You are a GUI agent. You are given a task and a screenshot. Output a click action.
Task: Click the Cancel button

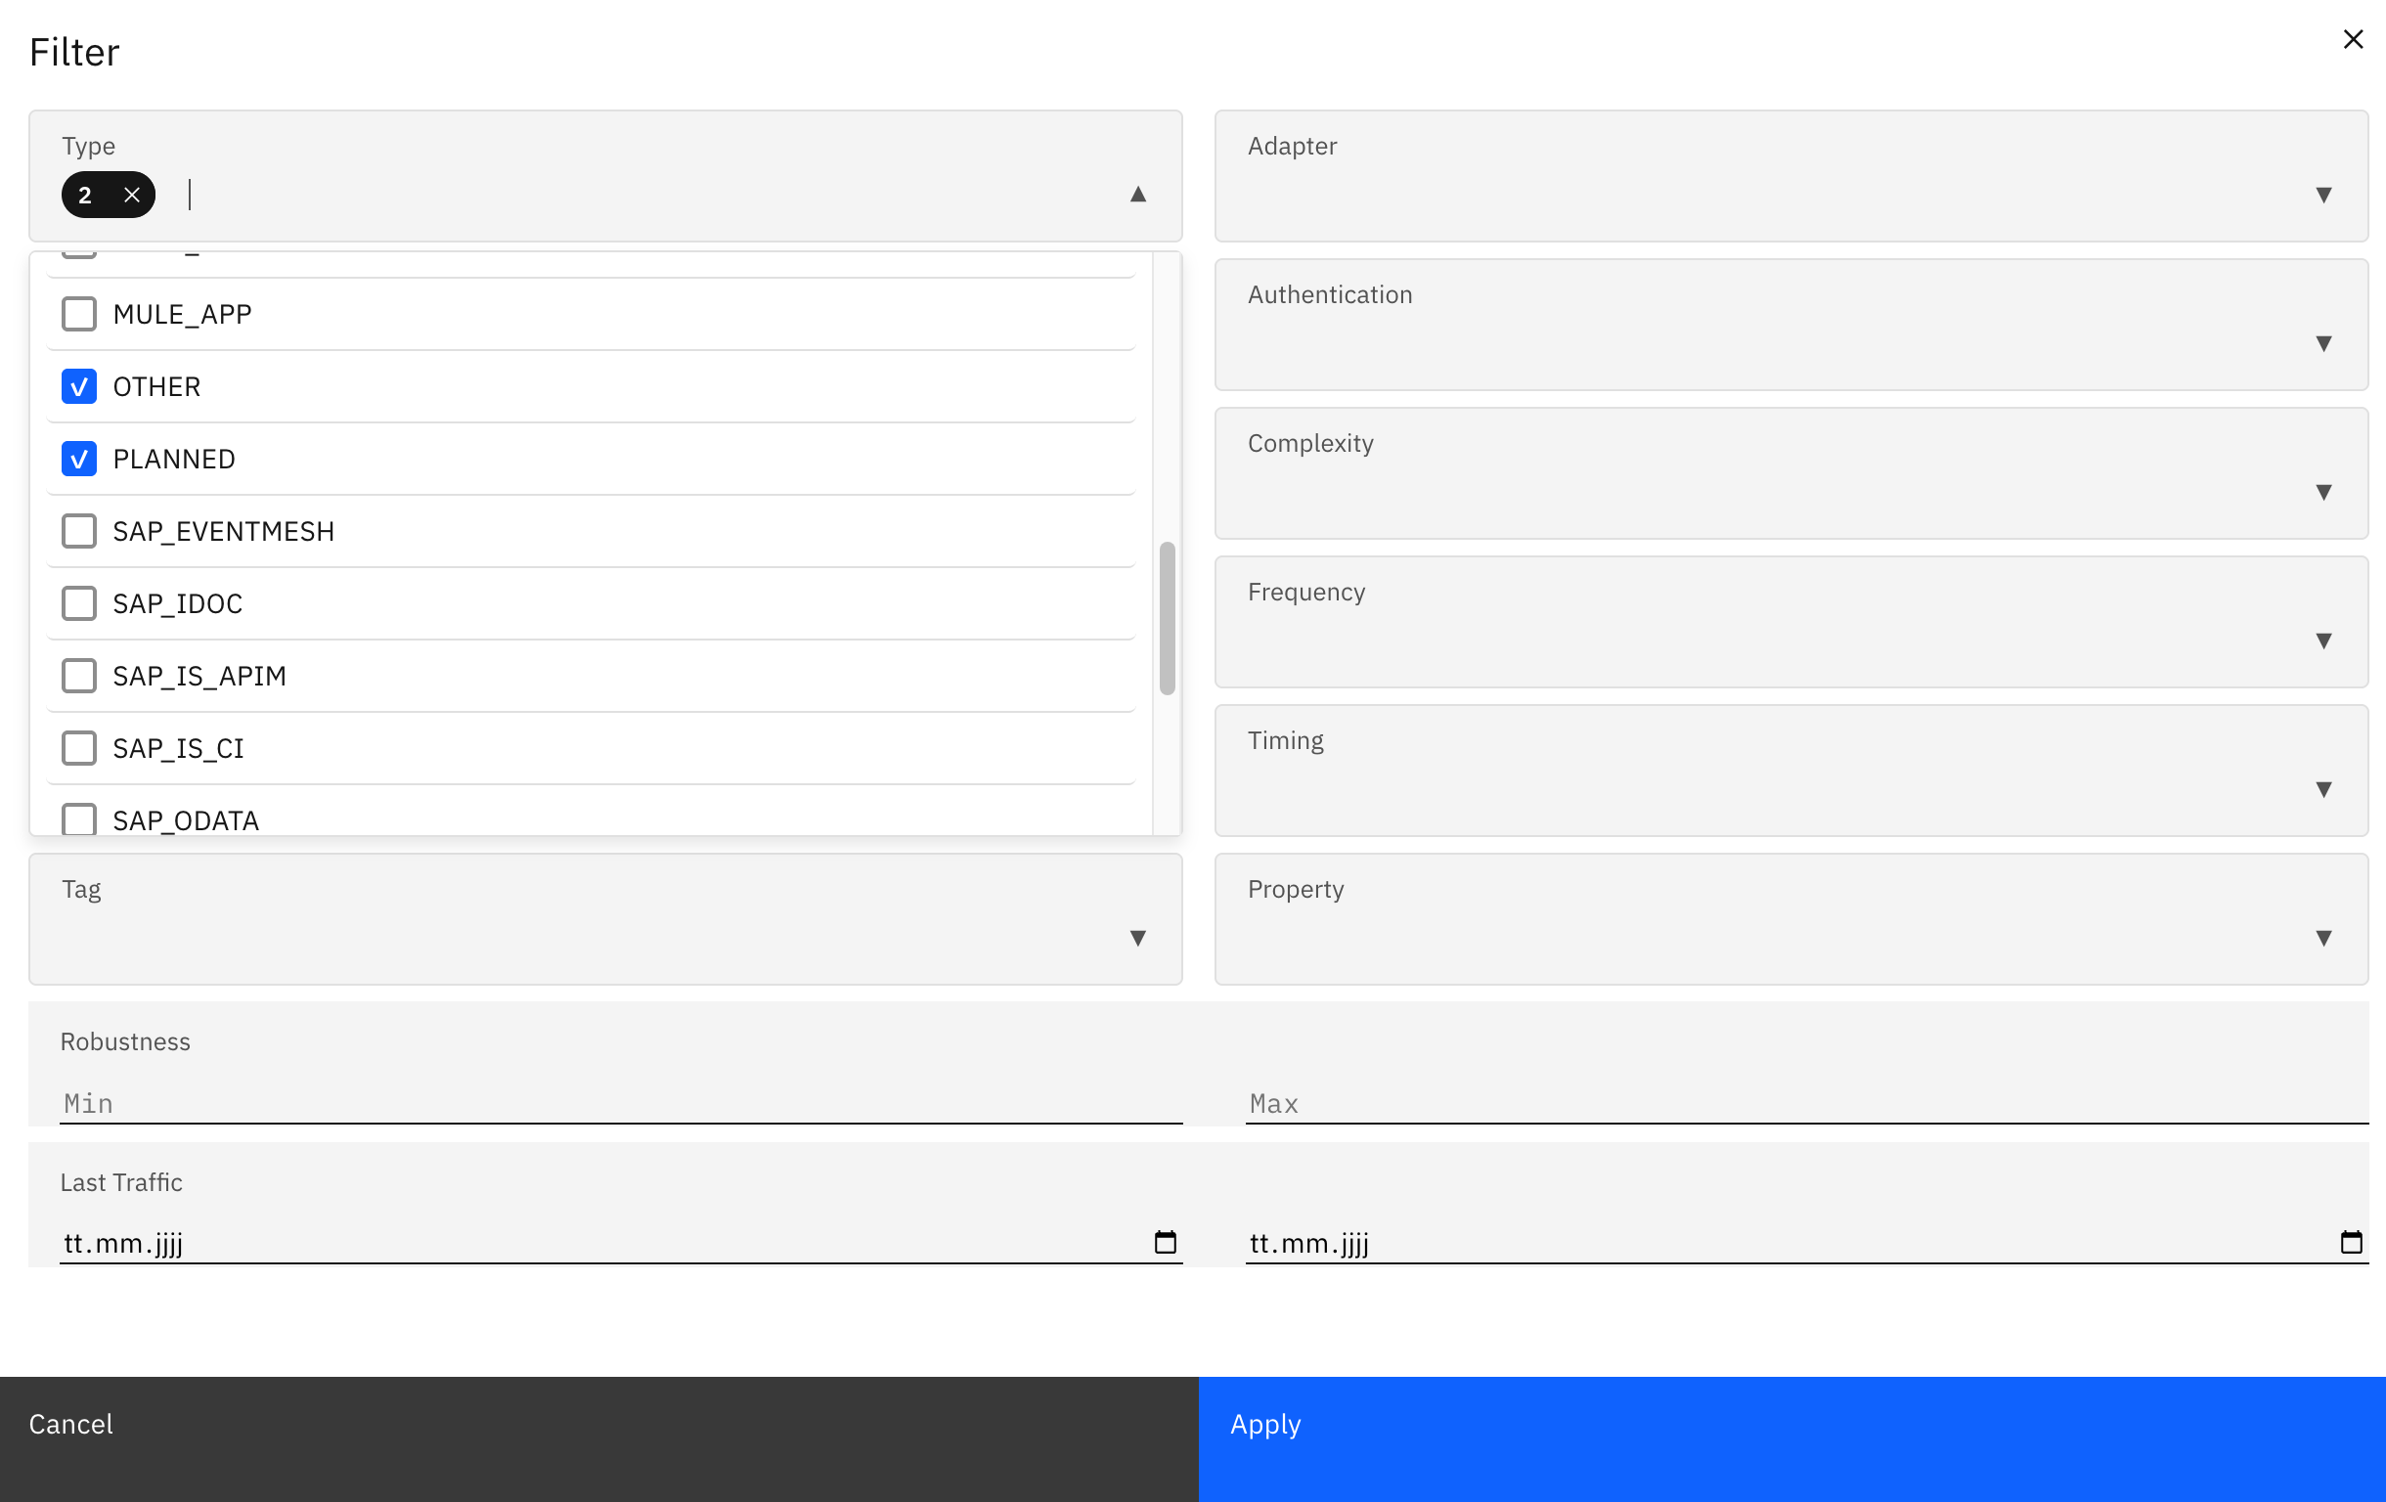(71, 1424)
